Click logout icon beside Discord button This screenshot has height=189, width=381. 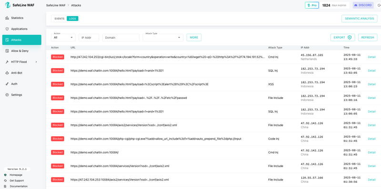(379, 5)
